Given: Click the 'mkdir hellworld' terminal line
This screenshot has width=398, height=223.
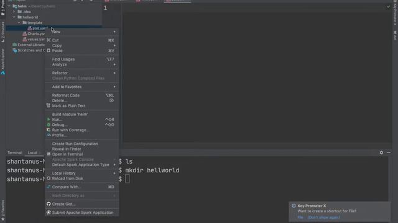Looking at the screenshot, I should pyautogui.click(x=152, y=170).
